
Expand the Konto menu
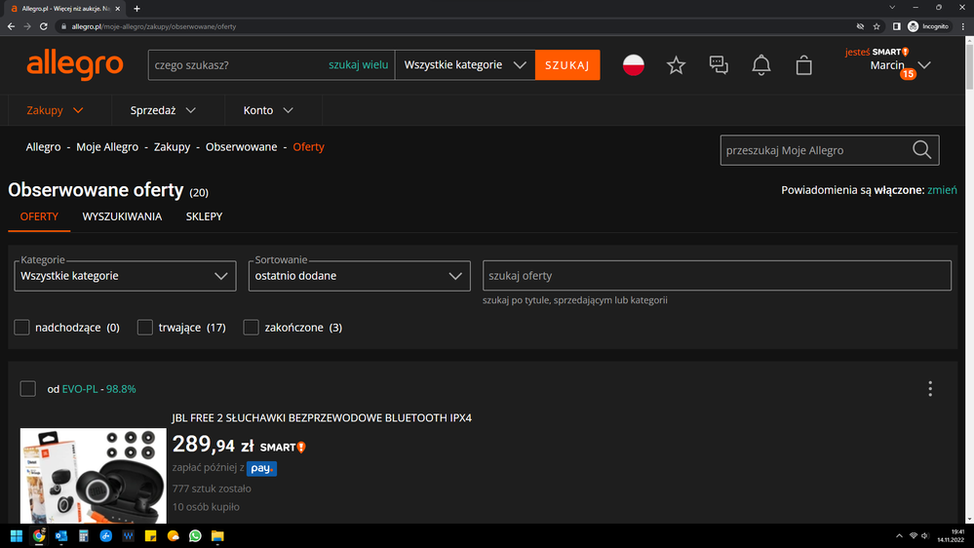[x=268, y=110]
